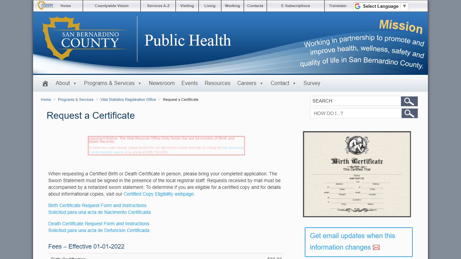Open Contacts in the top bar

pos(255,6)
